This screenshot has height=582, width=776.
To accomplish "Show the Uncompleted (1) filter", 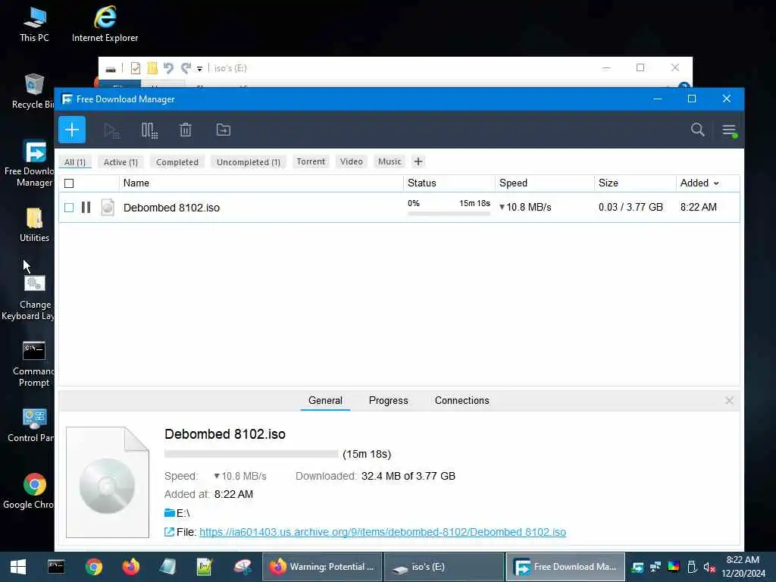I will tap(249, 162).
